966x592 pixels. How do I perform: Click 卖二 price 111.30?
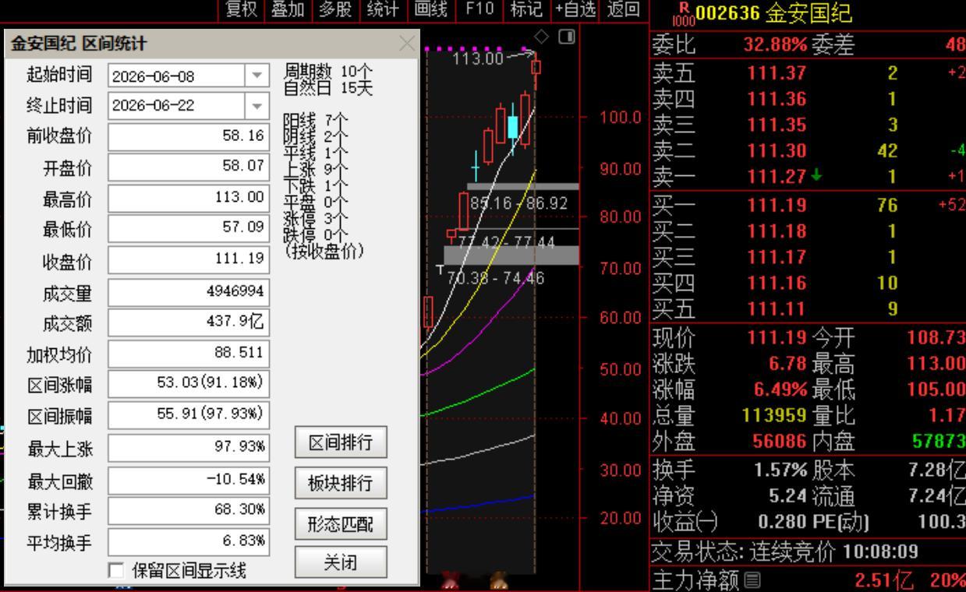(x=777, y=150)
